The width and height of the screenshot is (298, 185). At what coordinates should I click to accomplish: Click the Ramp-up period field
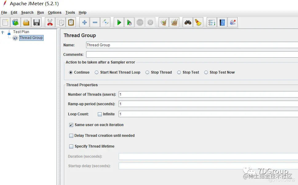[x=208, y=104]
